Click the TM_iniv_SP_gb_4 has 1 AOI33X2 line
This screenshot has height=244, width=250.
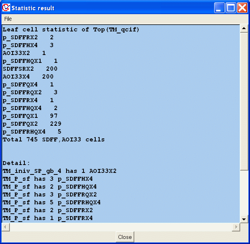(x=59, y=171)
